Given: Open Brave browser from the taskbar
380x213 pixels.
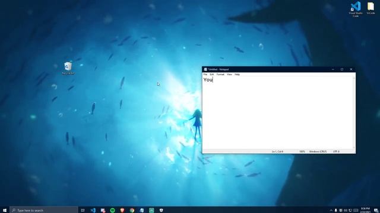Looking at the screenshot, I should pyautogui.click(x=122, y=211).
